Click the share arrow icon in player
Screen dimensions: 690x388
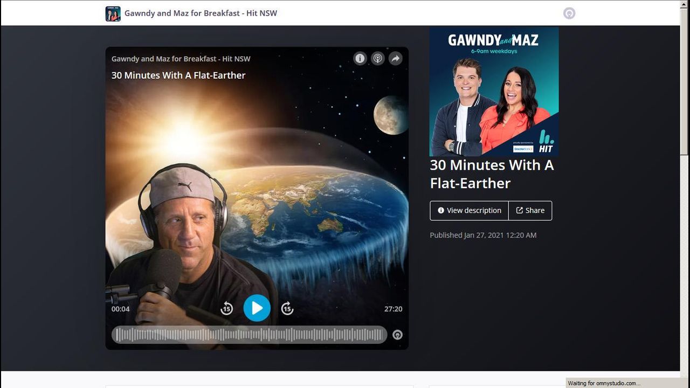[396, 59]
